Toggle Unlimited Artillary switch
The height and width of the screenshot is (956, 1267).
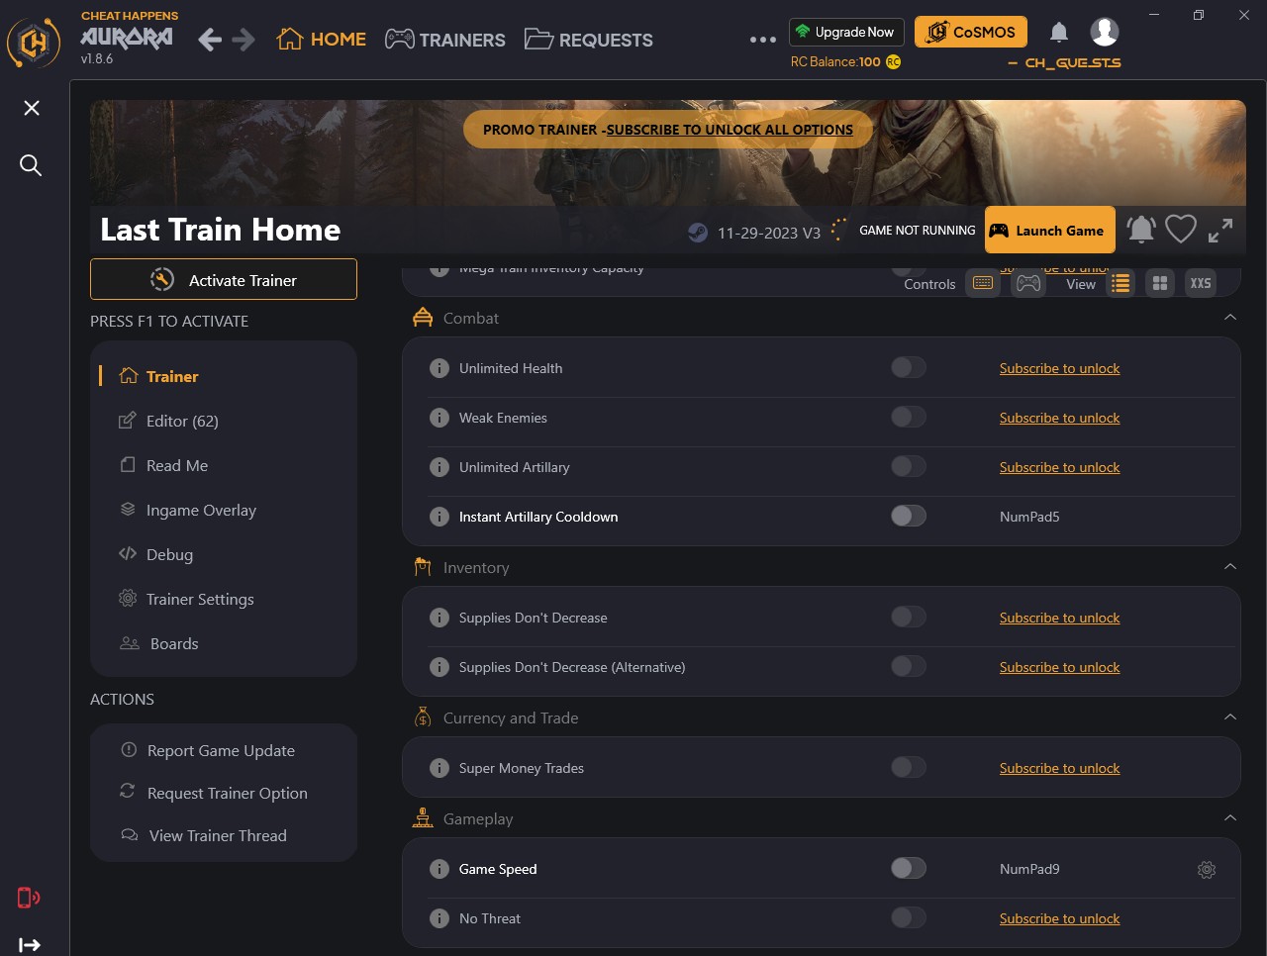coord(909,466)
